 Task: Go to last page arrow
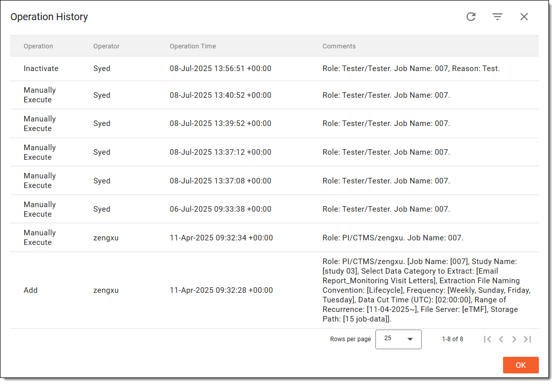(527, 339)
